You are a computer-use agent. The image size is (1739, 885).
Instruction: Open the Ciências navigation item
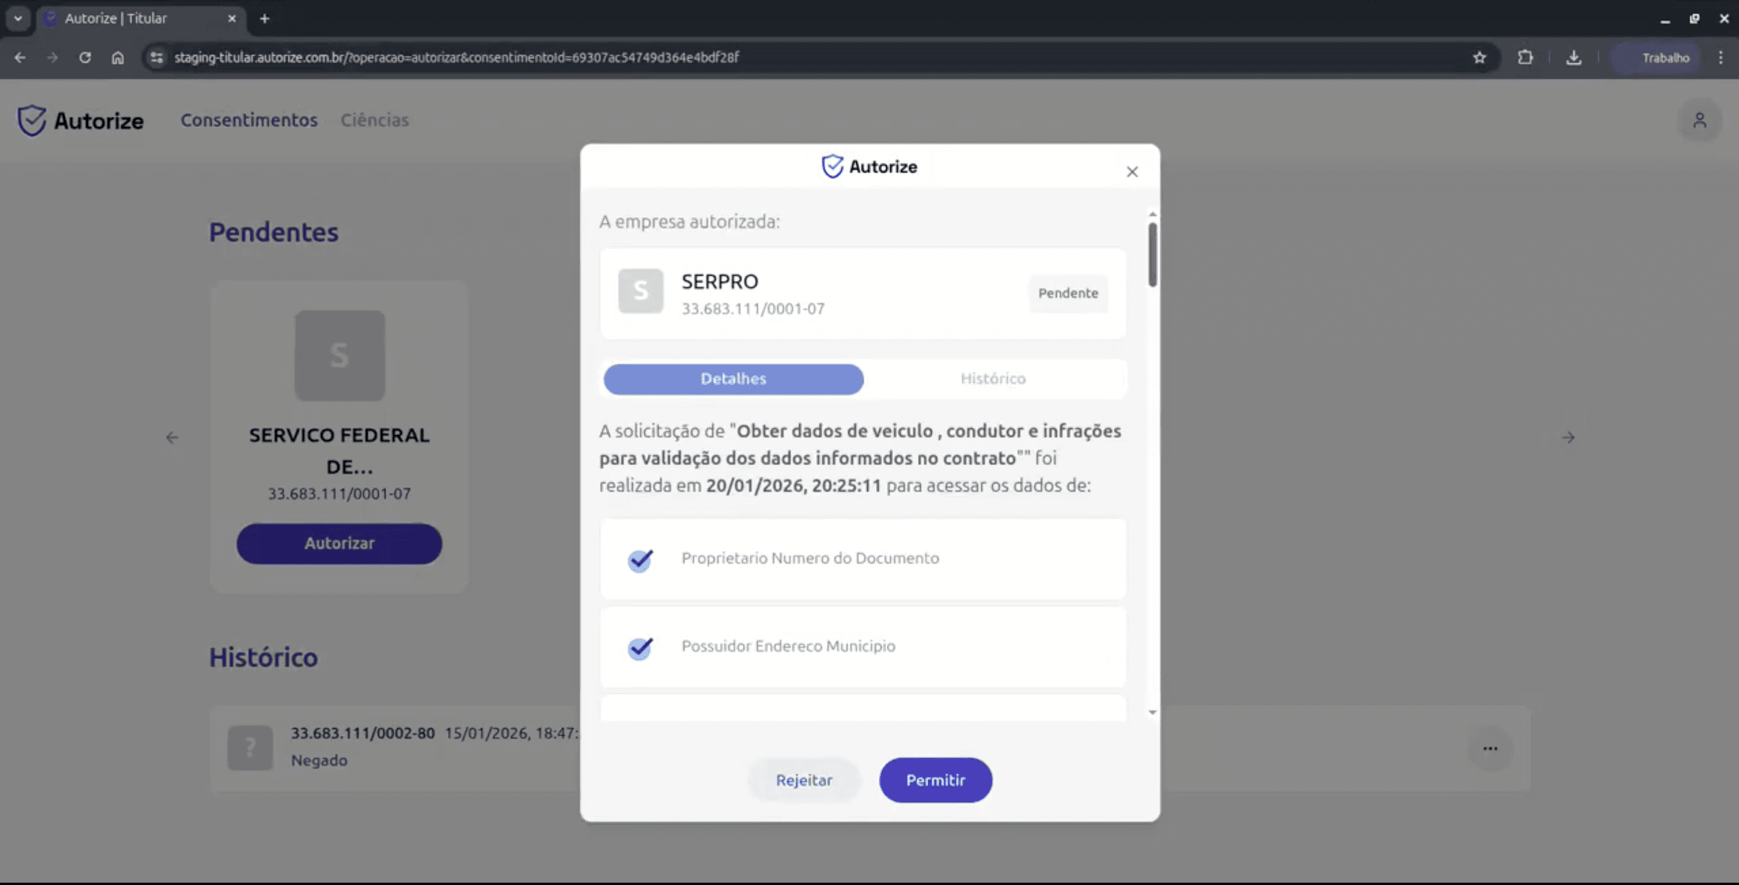click(x=374, y=120)
